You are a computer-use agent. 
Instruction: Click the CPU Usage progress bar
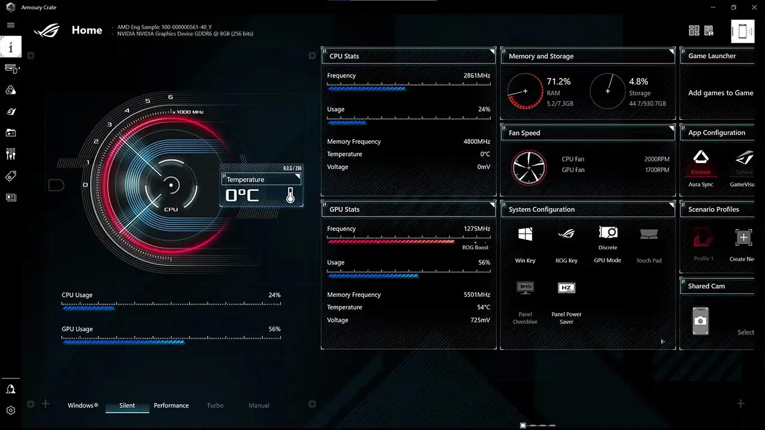pyautogui.click(x=171, y=306)
